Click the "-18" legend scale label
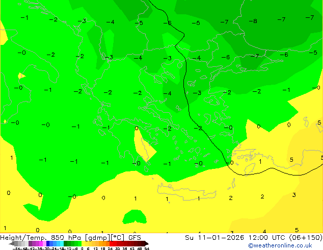 61,248
